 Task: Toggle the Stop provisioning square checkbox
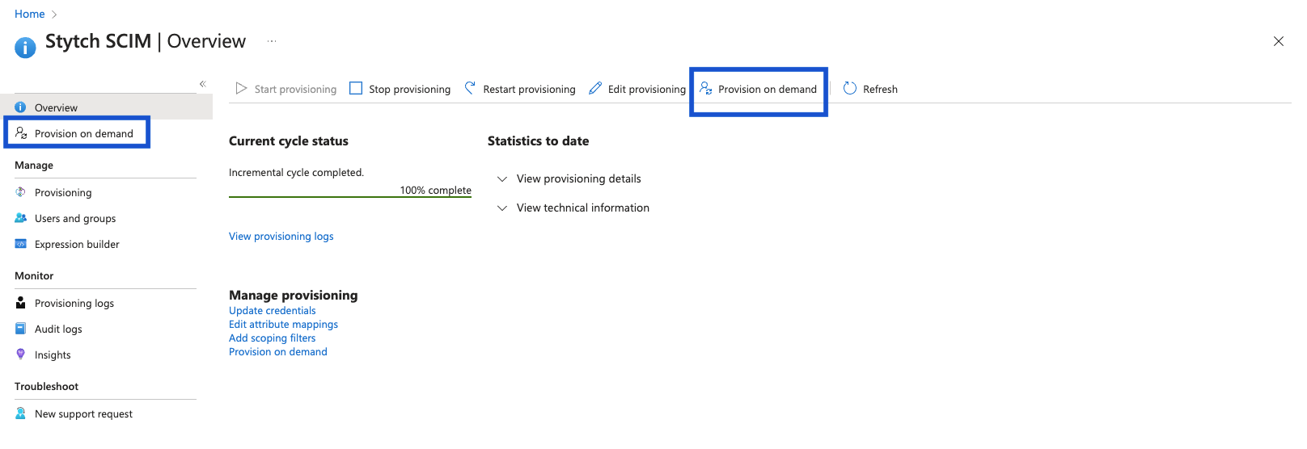tap(356, 88)
